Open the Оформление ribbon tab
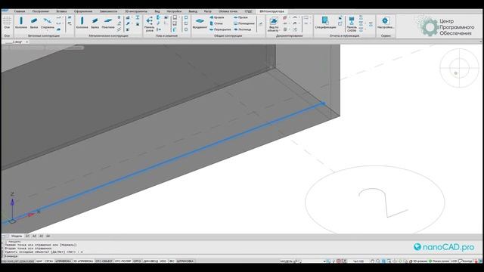The width and height of the screenshot is (484, 272). tap(83, 11)
